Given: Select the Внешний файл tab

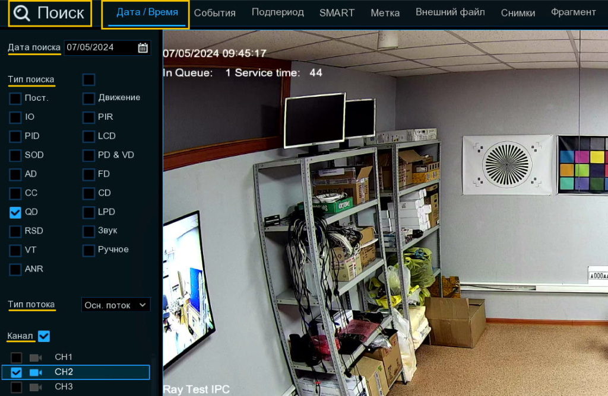Looking at the screenshot, I should 449,12.
